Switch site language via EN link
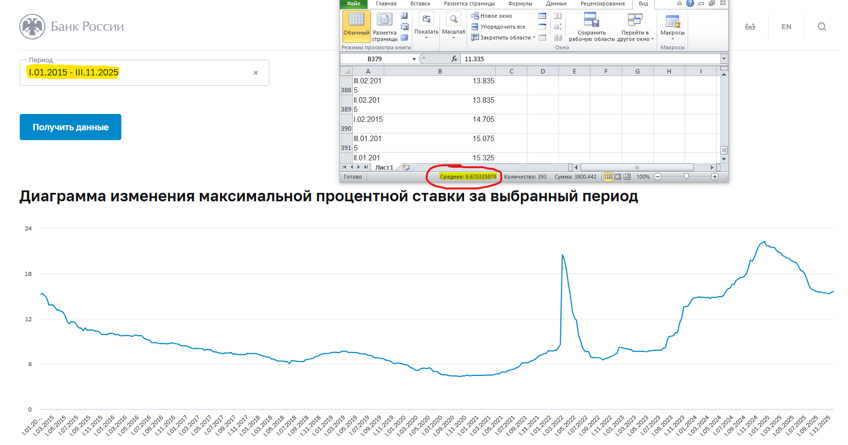 [x=786, y=27]
